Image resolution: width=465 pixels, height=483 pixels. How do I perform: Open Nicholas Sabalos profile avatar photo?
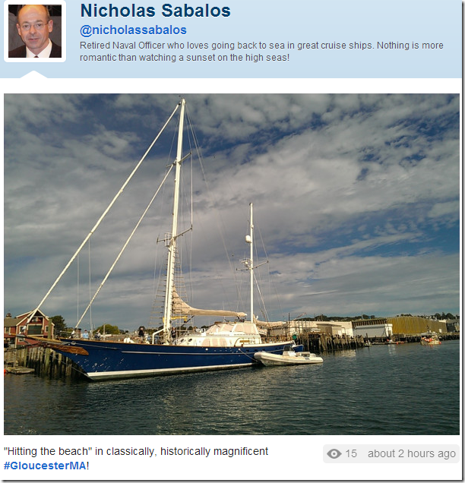(35, 31)
